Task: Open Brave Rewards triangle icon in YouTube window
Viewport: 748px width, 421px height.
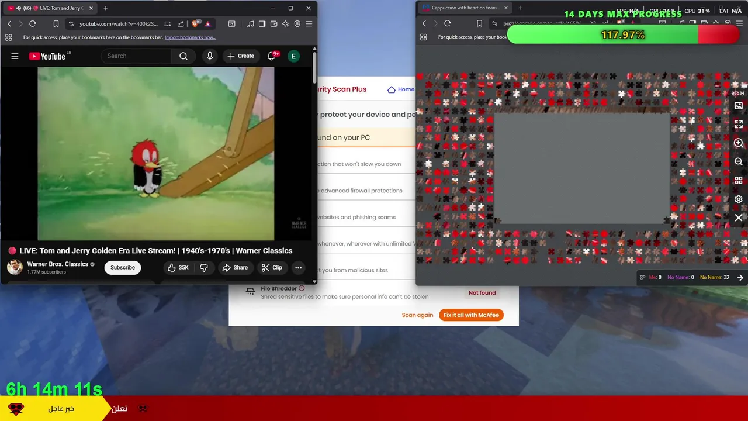Action: 207,24
